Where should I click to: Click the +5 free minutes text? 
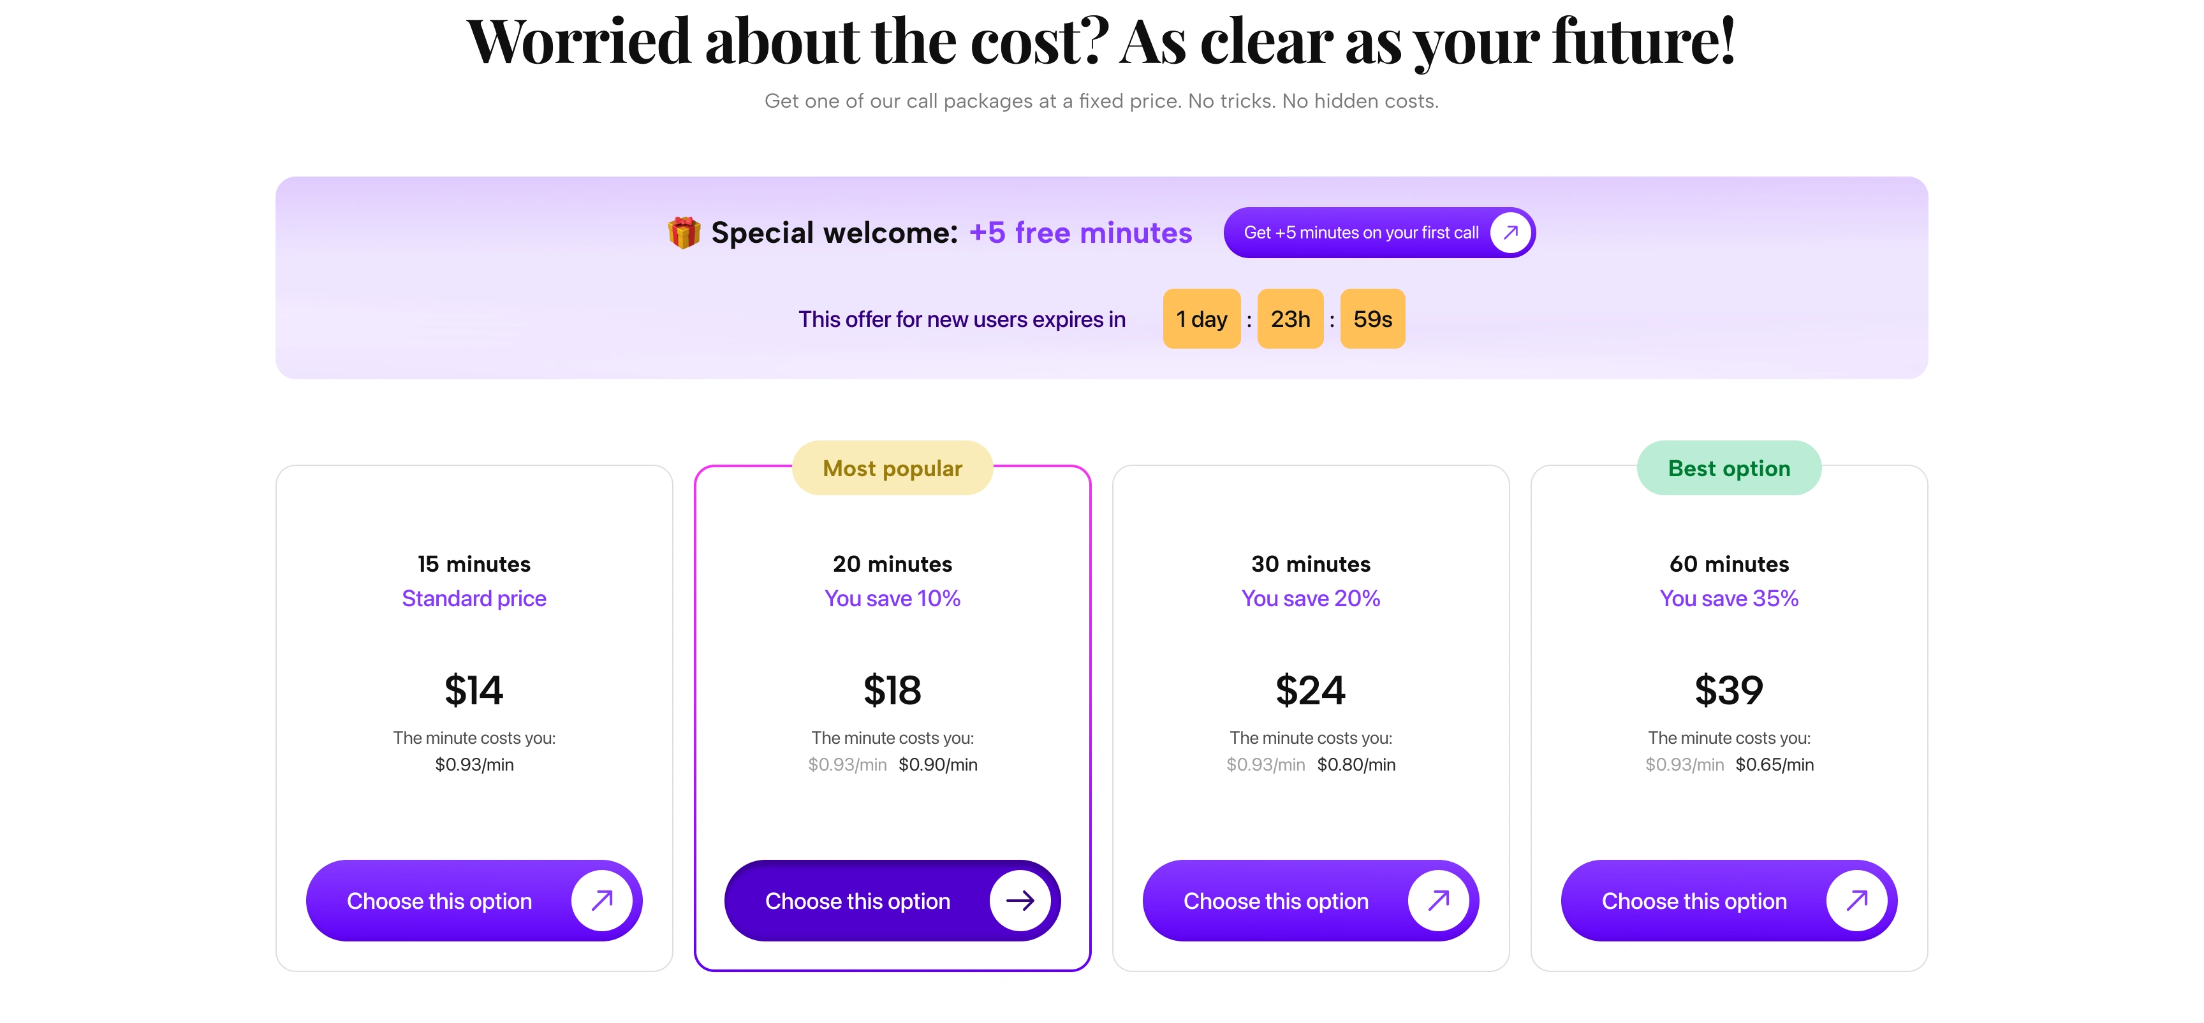click(x=1080, y=233)
